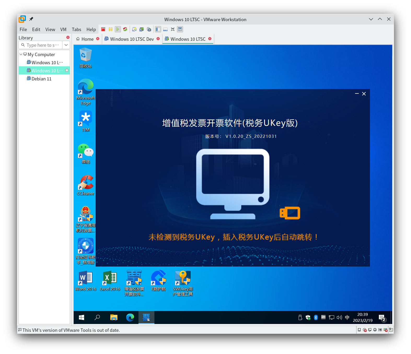Open the library search dropdown arrow

66,45
